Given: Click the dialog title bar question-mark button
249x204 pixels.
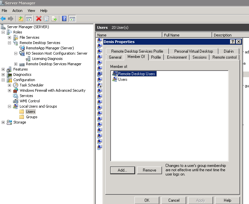Looking at the screenshot, I should (233, 41).
